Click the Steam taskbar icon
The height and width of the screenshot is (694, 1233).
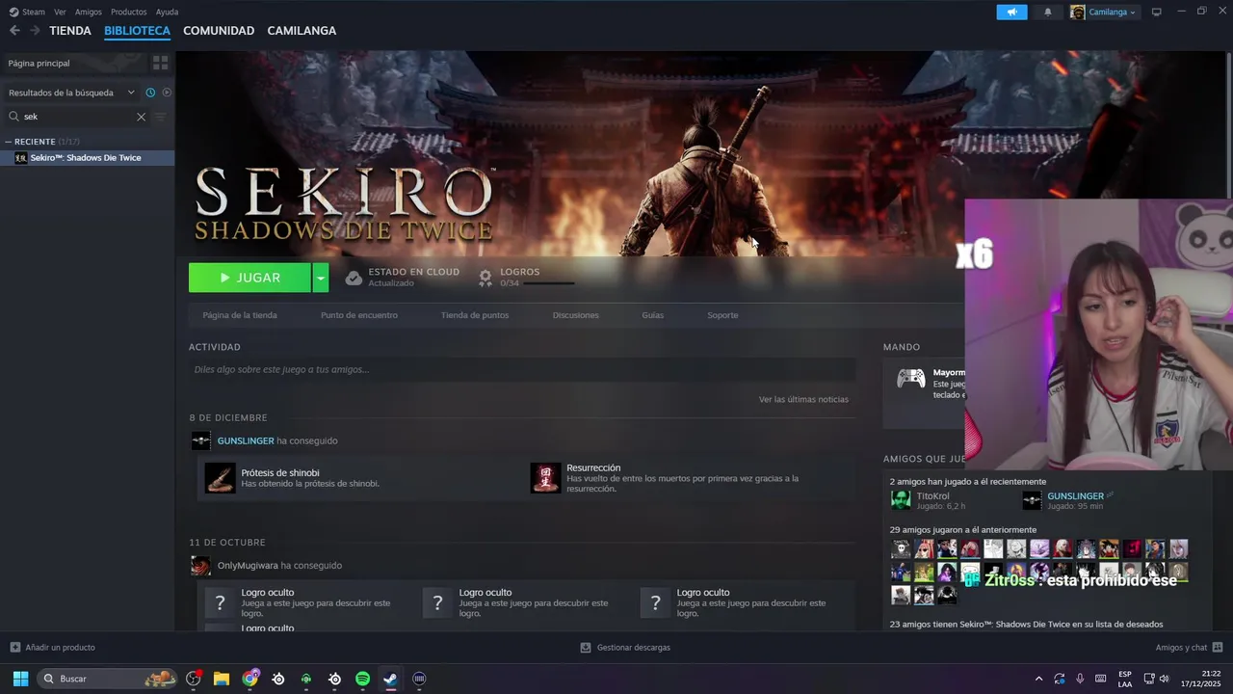tap(390, 679)
